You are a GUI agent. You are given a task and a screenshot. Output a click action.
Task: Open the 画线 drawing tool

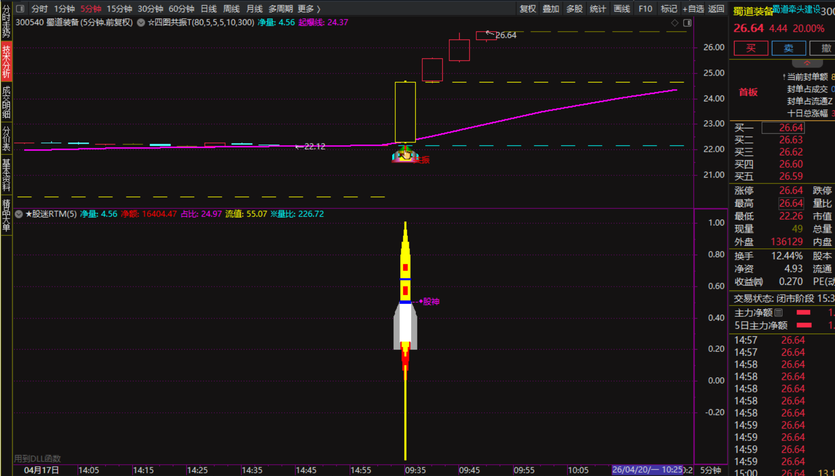pos(622,9)
